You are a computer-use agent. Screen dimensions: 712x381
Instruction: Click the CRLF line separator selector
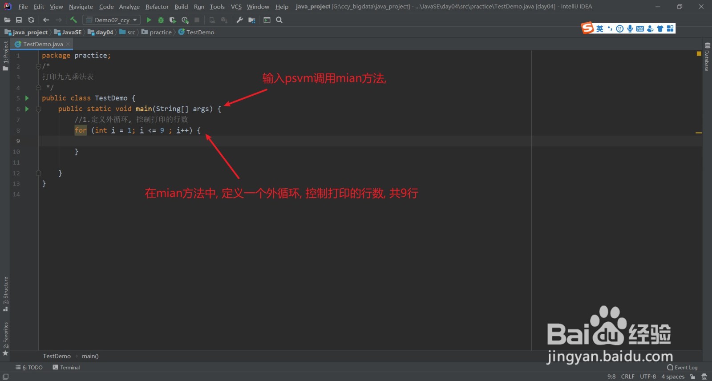[627, 377]
